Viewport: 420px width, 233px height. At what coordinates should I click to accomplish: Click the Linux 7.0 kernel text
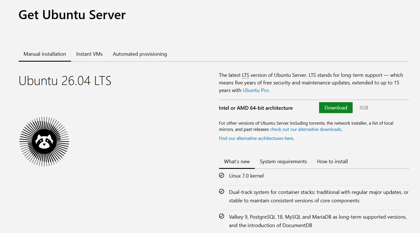click(x=246, y=176)
